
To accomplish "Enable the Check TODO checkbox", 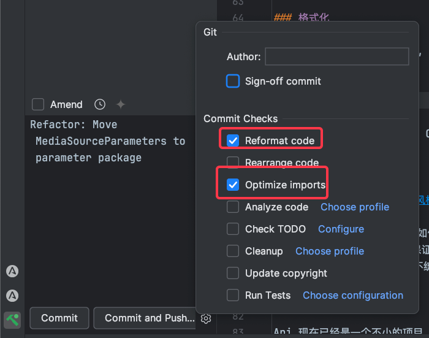I will pos(233,229).
